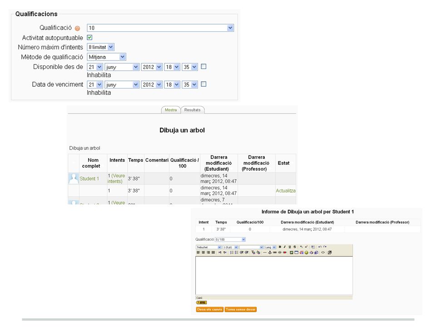Apply superscript formatting in the editor
The image size is (436, 327).
tap(306, 247)
